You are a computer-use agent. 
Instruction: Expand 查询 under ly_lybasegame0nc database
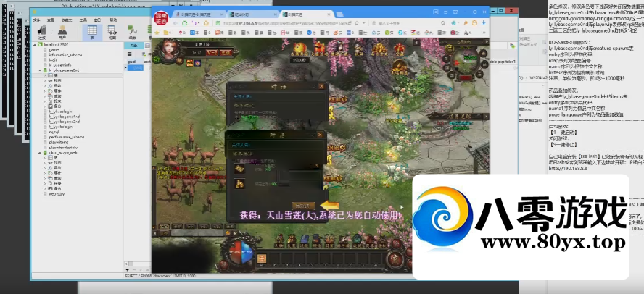[45, 96]
